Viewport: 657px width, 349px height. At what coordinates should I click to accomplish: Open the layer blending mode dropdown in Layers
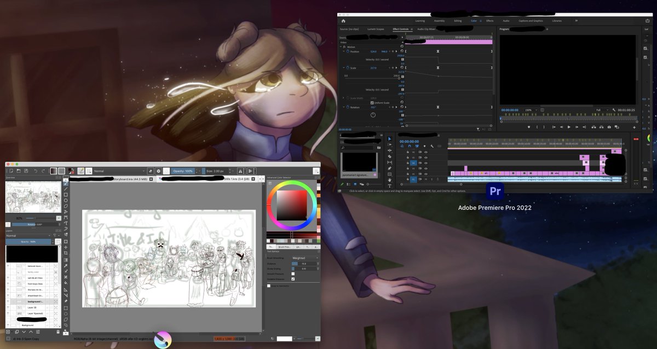(x=28, y=236)
